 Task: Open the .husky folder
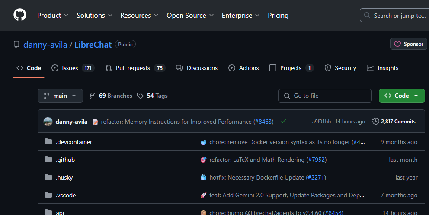[64, 177]
